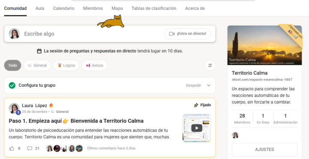Screen dimensions: 309x159
Task: Open Tablas de clasificación tab
Action: (x=154, y=9)
